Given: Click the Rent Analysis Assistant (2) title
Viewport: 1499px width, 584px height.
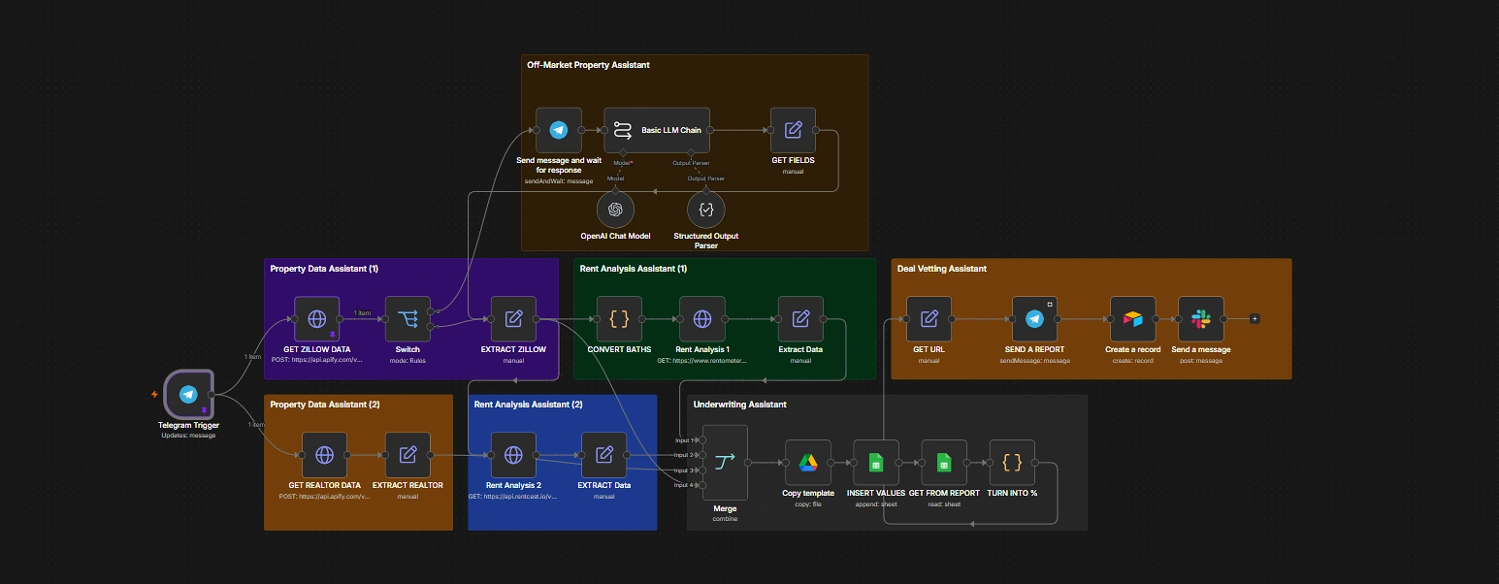Looking at the screenshot, I should pyautogui.click(x=528, y=404).
